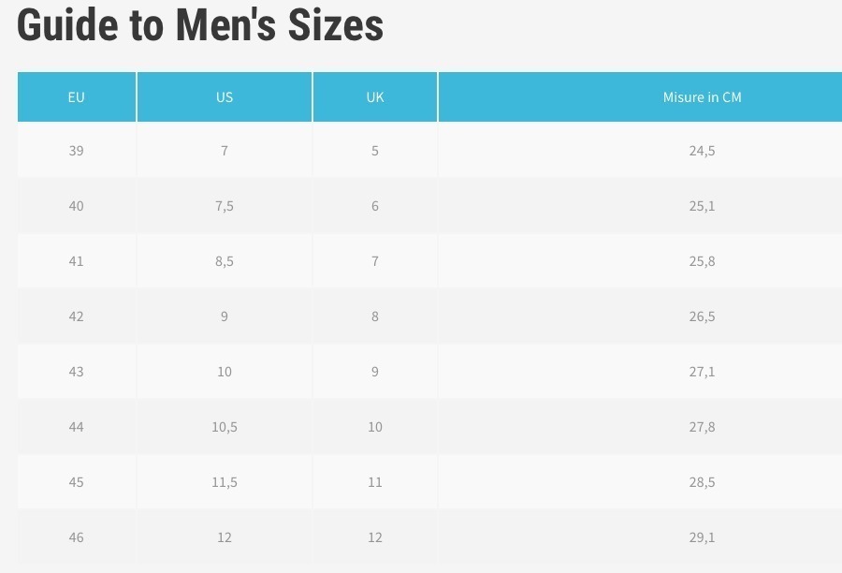Click the 29,1 cm measurement cell

pos(640,537)
